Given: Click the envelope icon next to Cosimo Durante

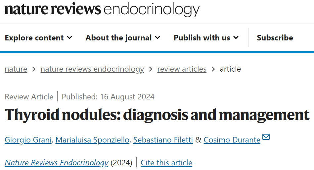Looking at the screenshot, I should [266, 137].
